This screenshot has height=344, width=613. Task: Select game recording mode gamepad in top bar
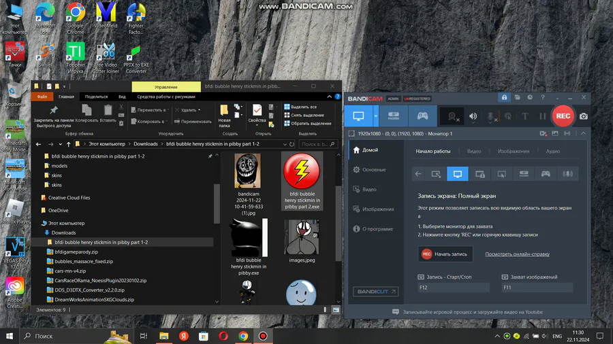click(x=422, y=116)
